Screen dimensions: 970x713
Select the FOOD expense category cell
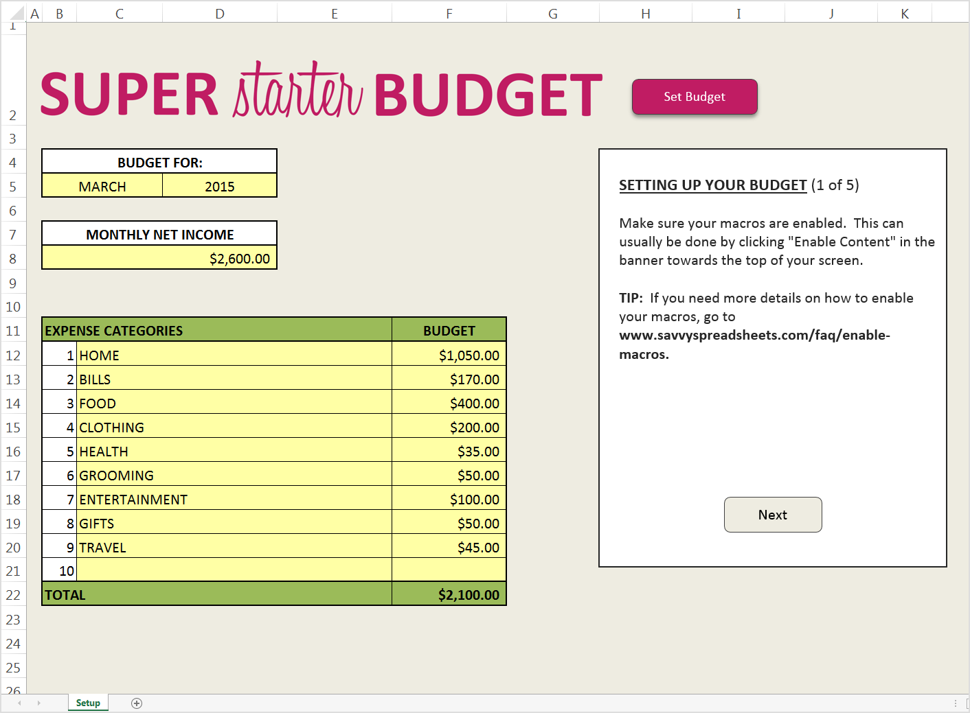234,403
